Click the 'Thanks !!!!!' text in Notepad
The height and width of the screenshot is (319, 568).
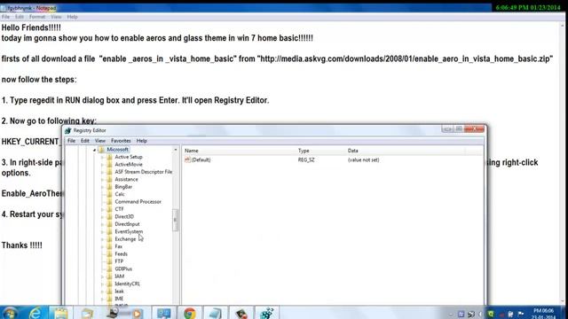pyautogui.click(x=21, y=245)
